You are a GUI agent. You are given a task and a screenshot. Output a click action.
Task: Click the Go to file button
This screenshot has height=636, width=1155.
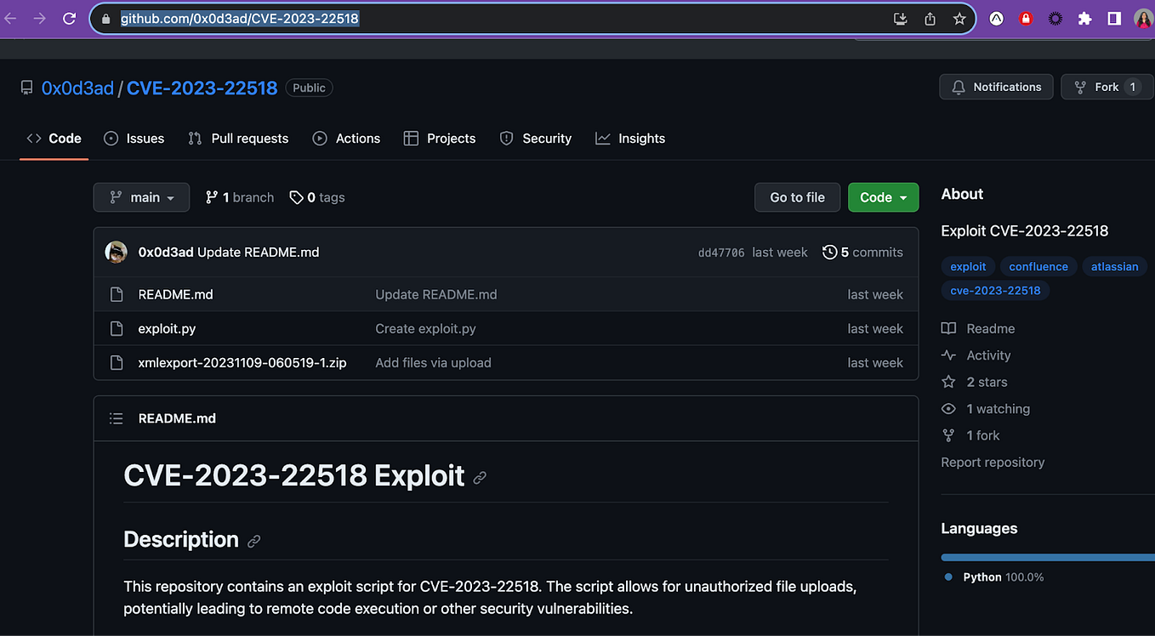click(x=797, y=197)
